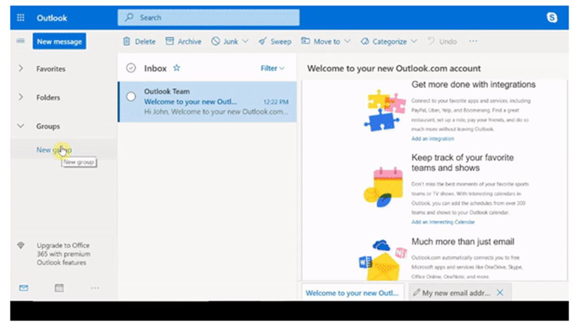Add Inbox to favorites with star
Screen dimensions: 580x331
coord(176,68)
